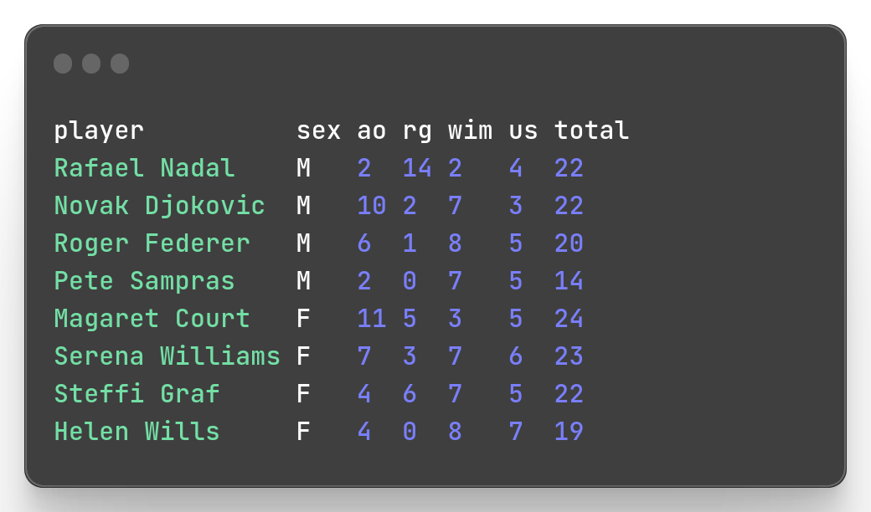The height and width of the screenshot is (512, 871).
Task: Select the 'rg' column header
Action: 417,131
